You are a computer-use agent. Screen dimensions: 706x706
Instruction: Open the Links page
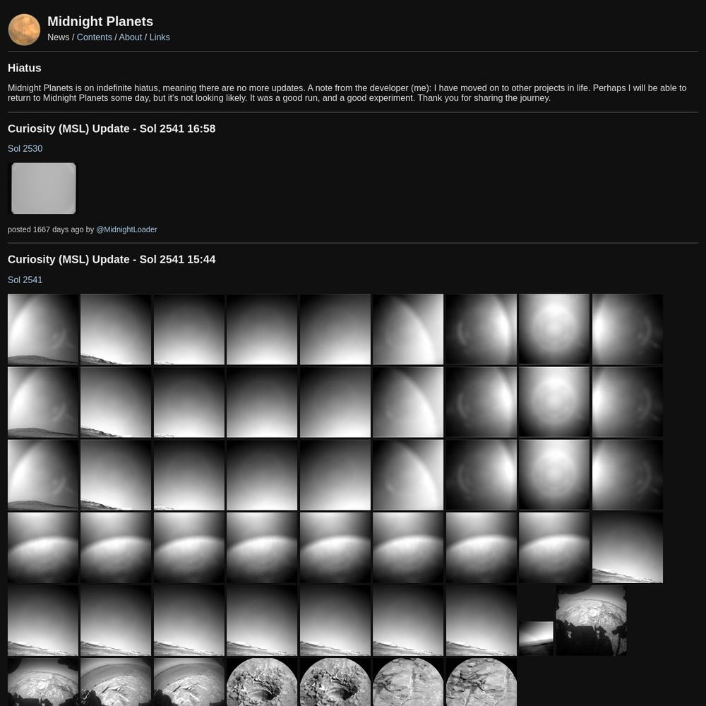[160, 37]
